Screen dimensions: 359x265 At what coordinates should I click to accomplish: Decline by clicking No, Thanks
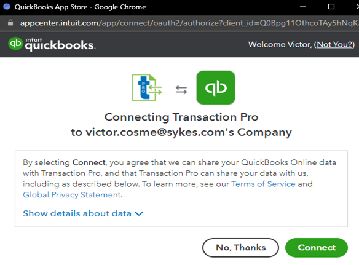coord(240,248)
